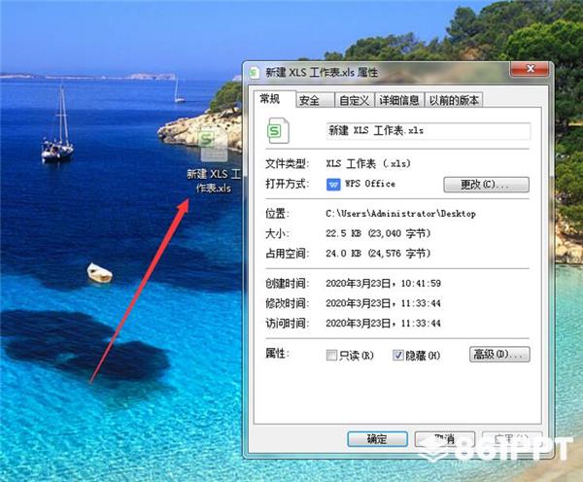Click the file name input field

click(x=428, y=131)
